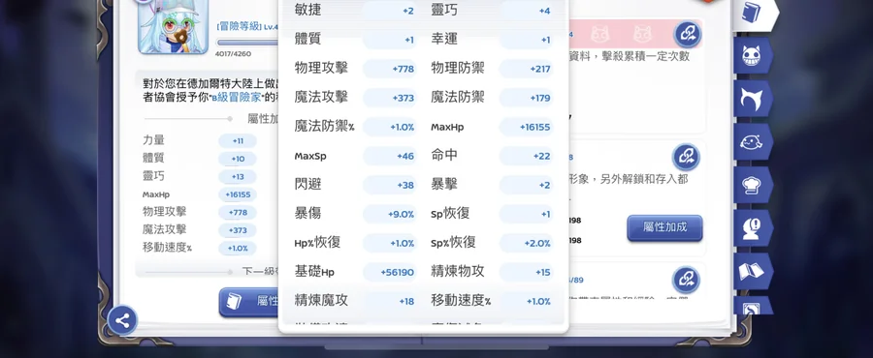The image size is (873, 358).
Task: Select the 物理攻擊 +778 row in popup
Action: 355,69
